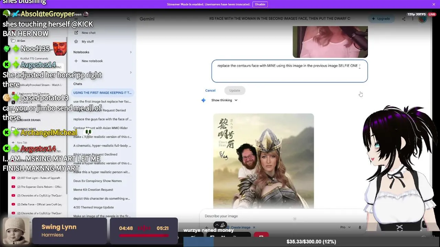Viewport: 440px width, 247px height.
Task: Open chat 'USING THE FIRST IMAGE KEEPING IT T...'
Action: (x=102, y=93)
